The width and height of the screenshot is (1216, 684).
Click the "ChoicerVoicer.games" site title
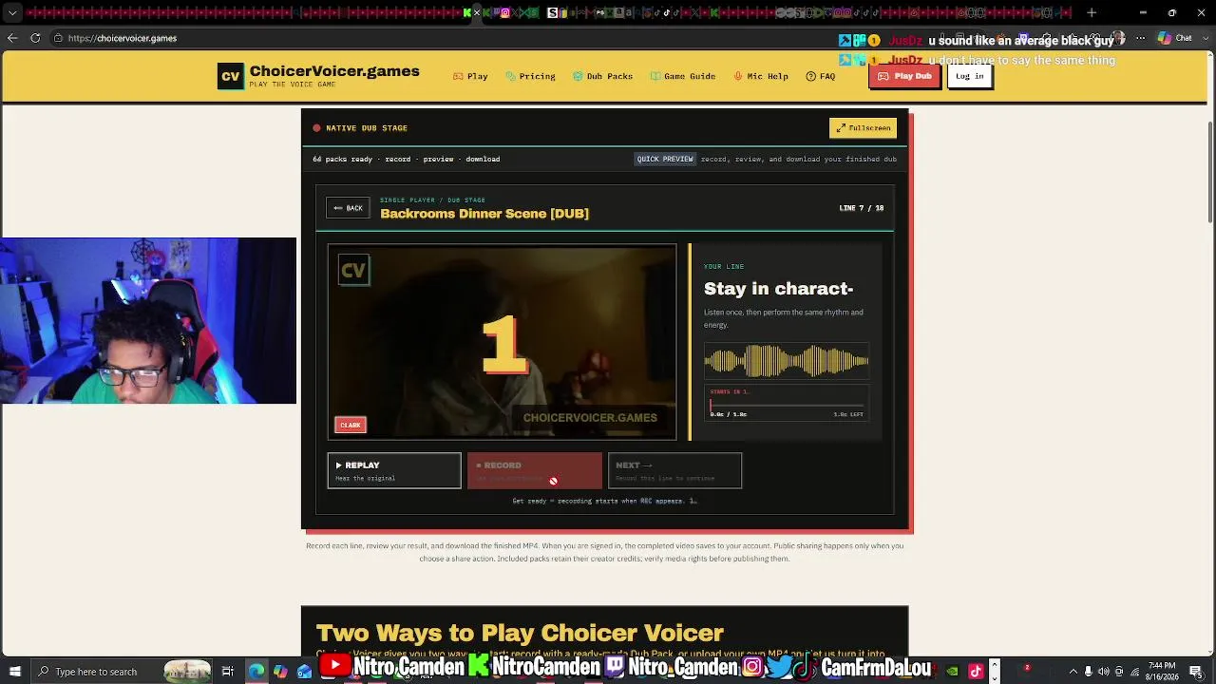pos(334,71)
